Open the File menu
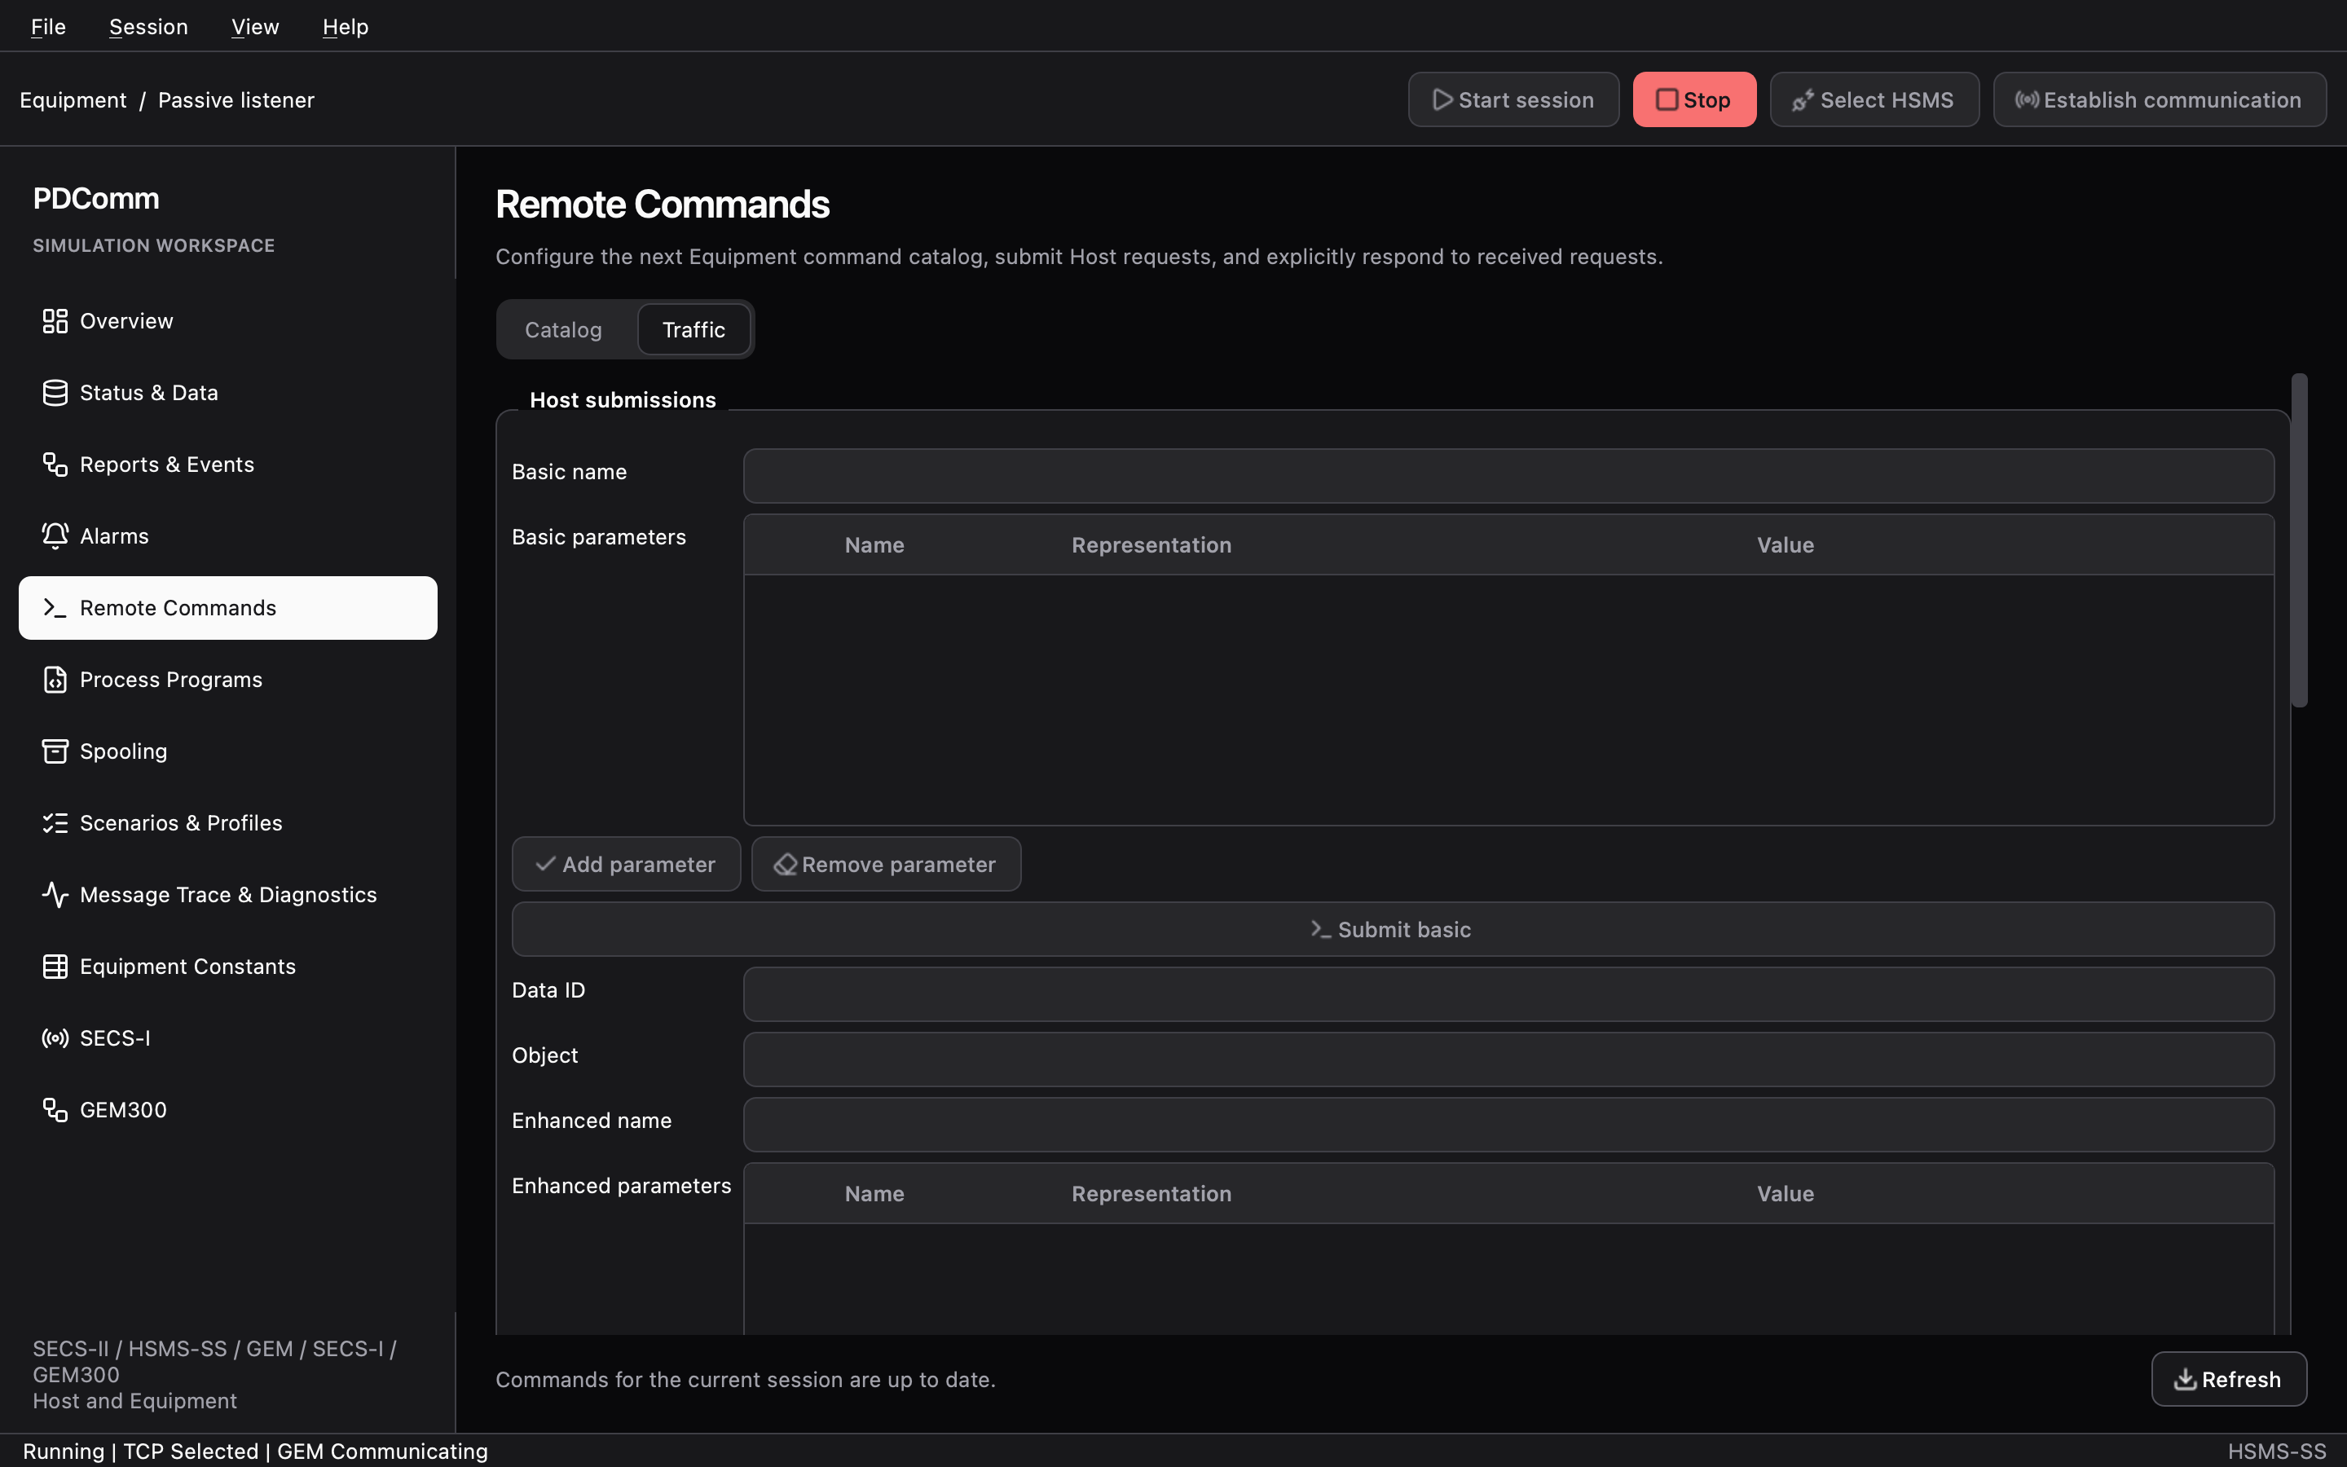 click(x=49, y=27)
